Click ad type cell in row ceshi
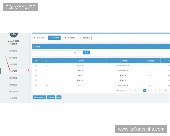The image size is (170, 136). tap(123, 75)
